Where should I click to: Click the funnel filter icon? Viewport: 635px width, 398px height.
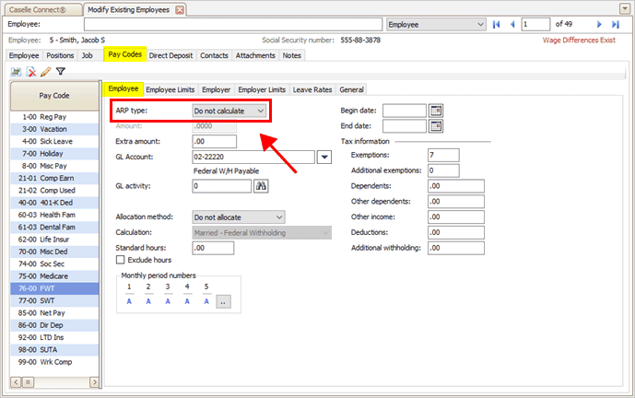(60, 71)
